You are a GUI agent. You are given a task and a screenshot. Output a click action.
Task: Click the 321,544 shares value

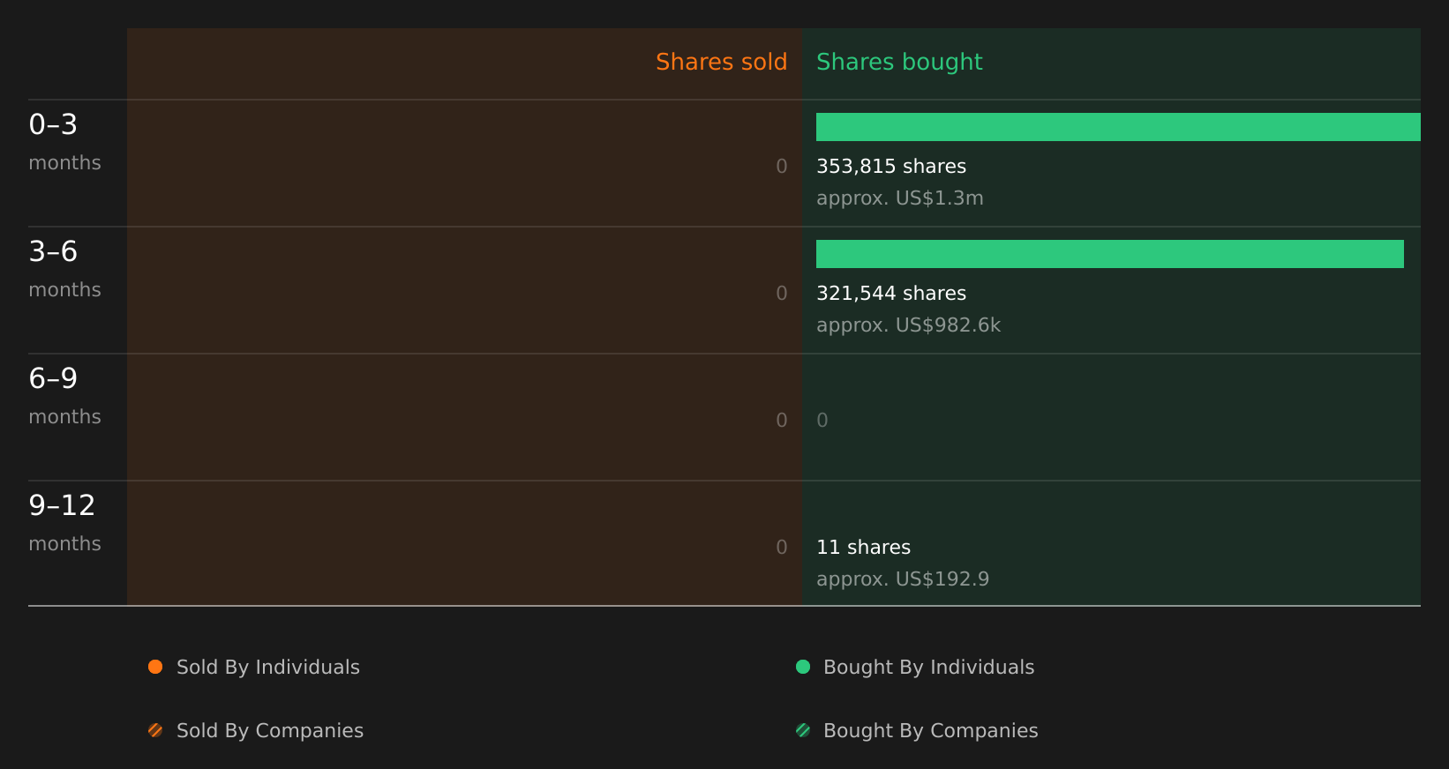click(891, 294)
